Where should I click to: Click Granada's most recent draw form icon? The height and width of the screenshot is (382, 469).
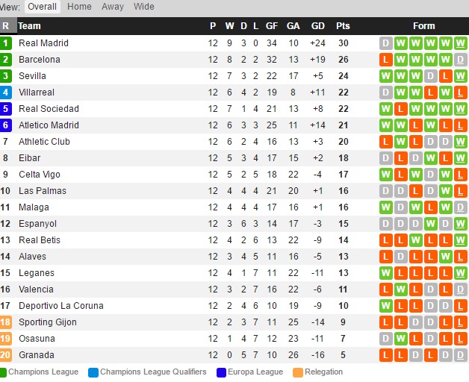pyautogui.click(x=460, y=355)
